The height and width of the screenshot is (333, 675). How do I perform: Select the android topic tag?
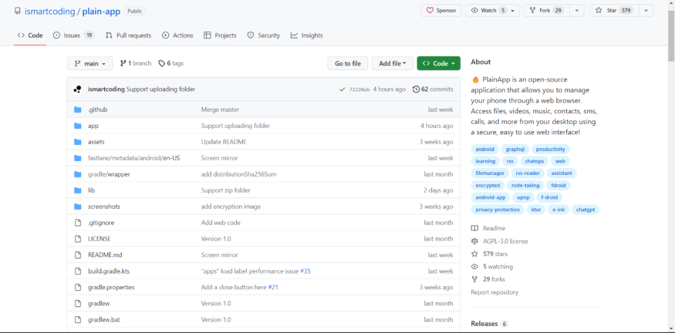485,149
